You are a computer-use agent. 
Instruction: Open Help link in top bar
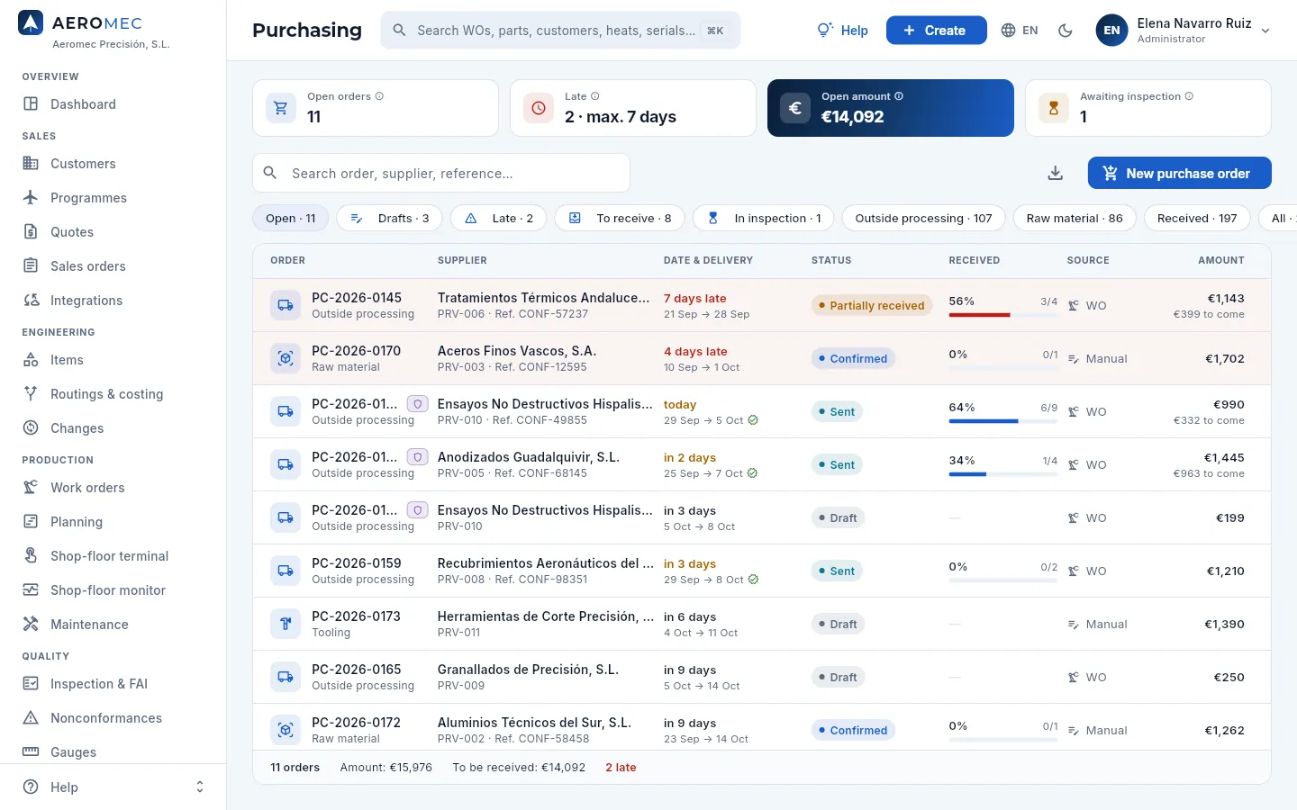tap(842, 31)
